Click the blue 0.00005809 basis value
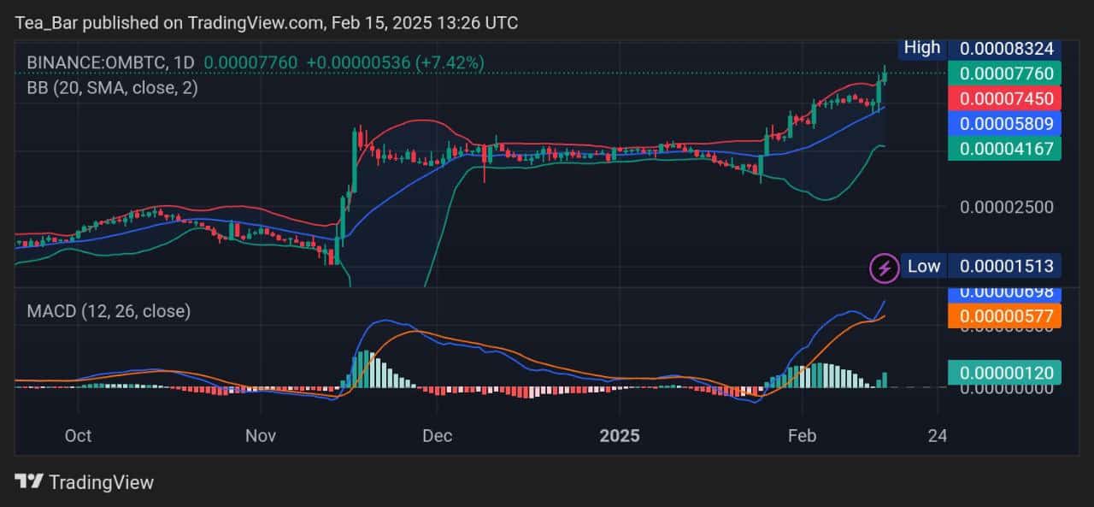The width and height of the screenshot is (1094, 507). tap(1006, 123)
